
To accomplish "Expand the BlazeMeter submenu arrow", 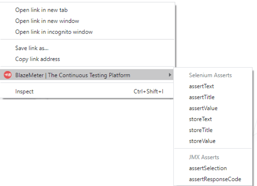I will click(170, 75).
